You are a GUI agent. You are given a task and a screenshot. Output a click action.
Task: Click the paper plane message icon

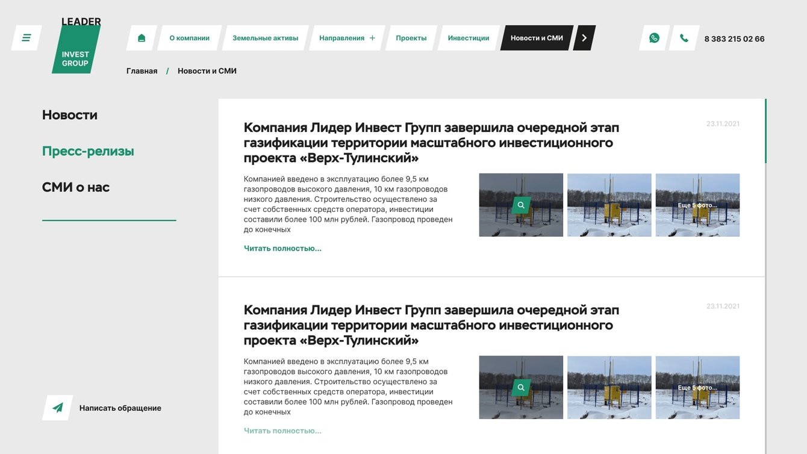click(x=58, y=408)
